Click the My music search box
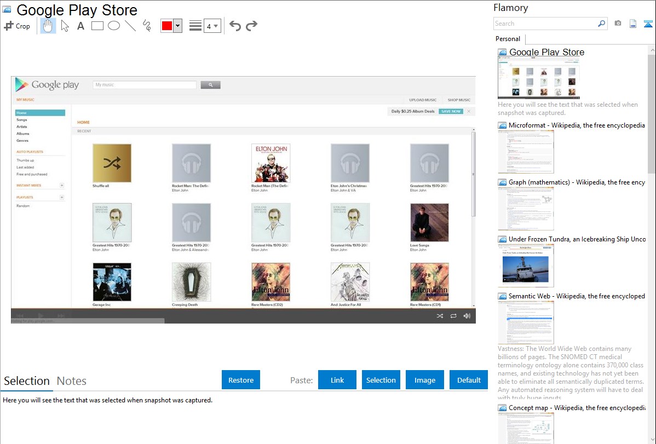Screen dimensions: 656x444 pyautogui.click(x=145, y=85)
